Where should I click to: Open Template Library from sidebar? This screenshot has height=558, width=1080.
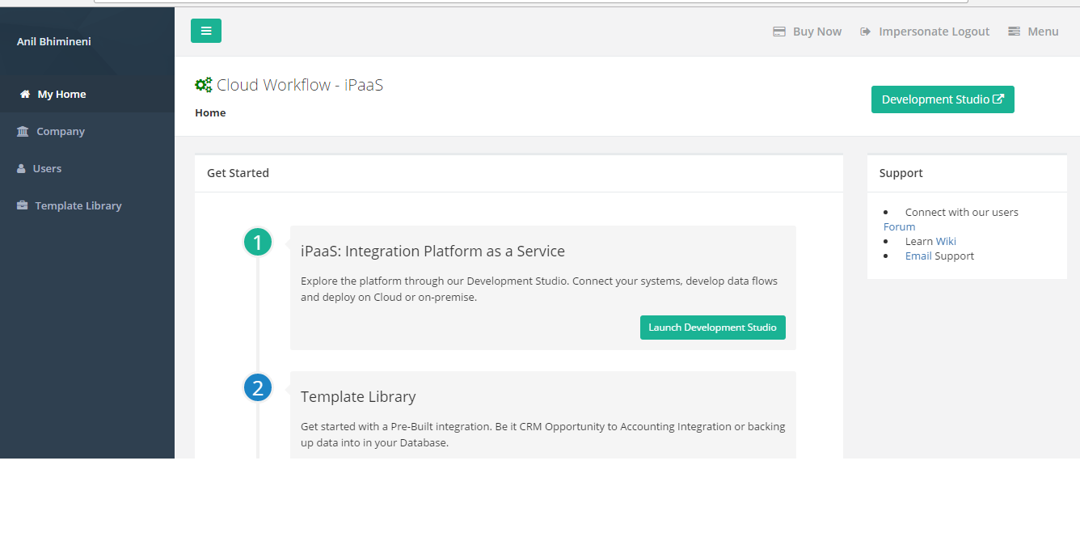coord(78,206)
